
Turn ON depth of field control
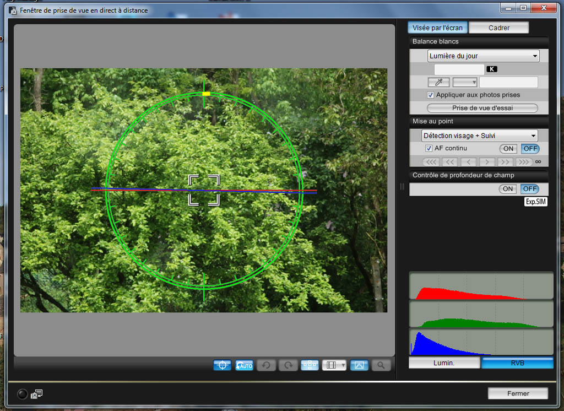pos(508,189)
